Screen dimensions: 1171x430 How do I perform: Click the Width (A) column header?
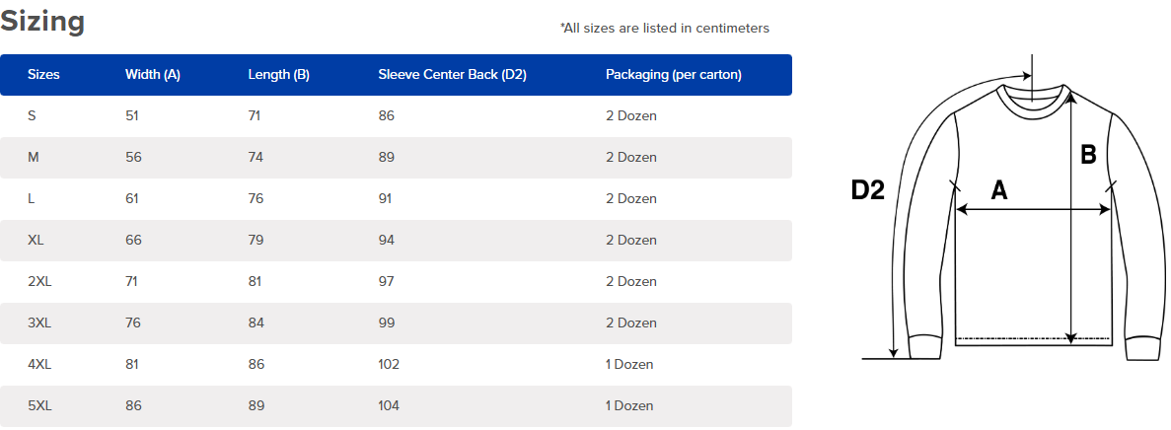(x=152, y=75)
